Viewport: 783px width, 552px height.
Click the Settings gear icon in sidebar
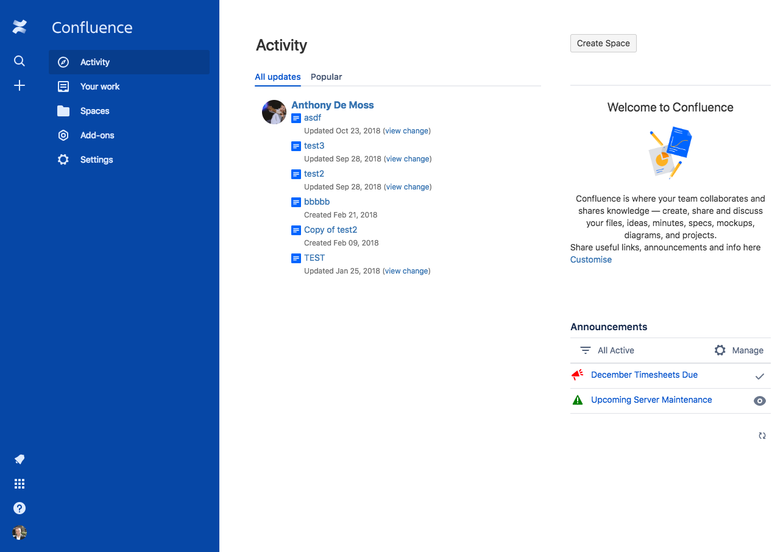coord(63,160)
